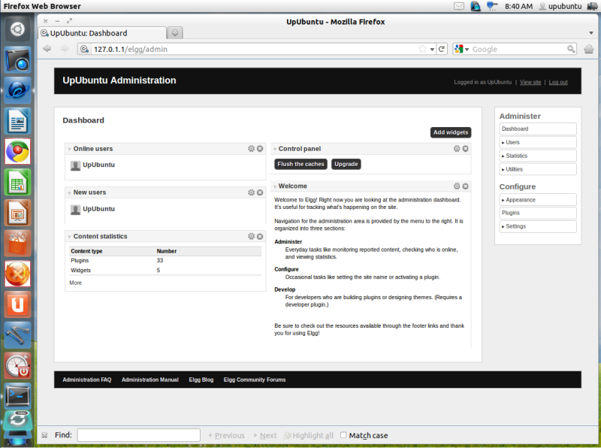The image size is (601, 448).
Task: Close the find bar
Action: tap(45, 435)
